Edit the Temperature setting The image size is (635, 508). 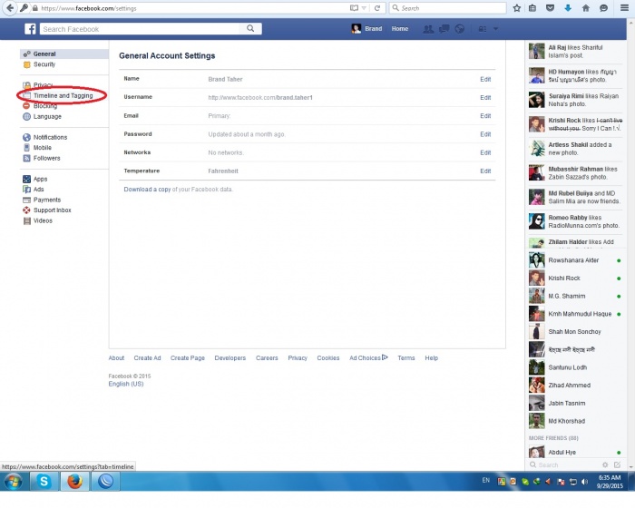point(485,171)
